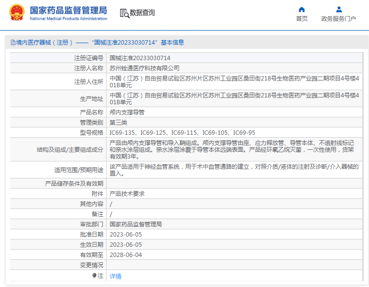Click the 审批部门 value 国家药品监督管理局
The height and width of the screenshot is (287, 369).
[x=136, y=224]
